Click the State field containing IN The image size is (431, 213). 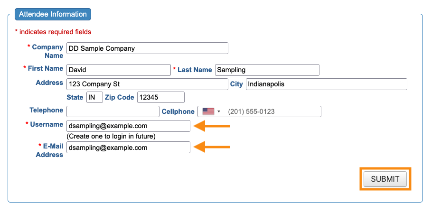(94, 97)
